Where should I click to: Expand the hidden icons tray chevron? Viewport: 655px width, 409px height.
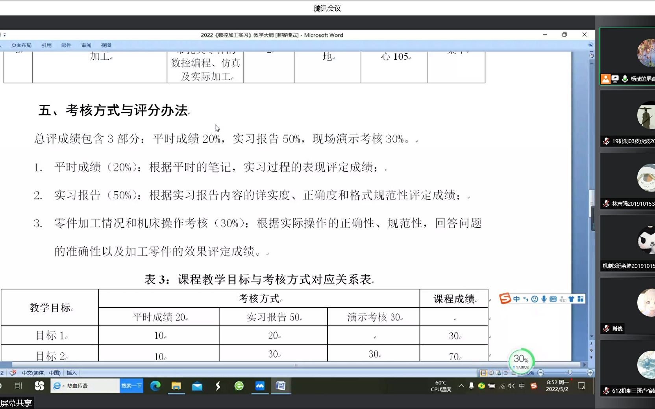(x=461, y=386)
